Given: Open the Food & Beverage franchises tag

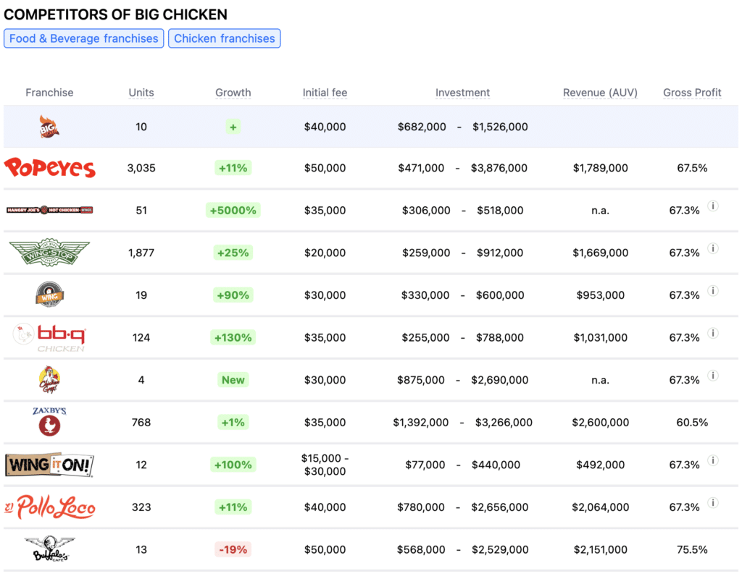Looking at the screenshot, I should 84,38.
